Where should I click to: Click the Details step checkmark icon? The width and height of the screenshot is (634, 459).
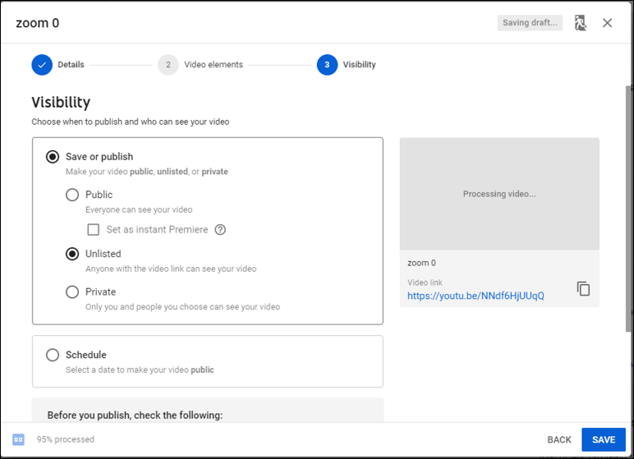(x=42, y=65)
